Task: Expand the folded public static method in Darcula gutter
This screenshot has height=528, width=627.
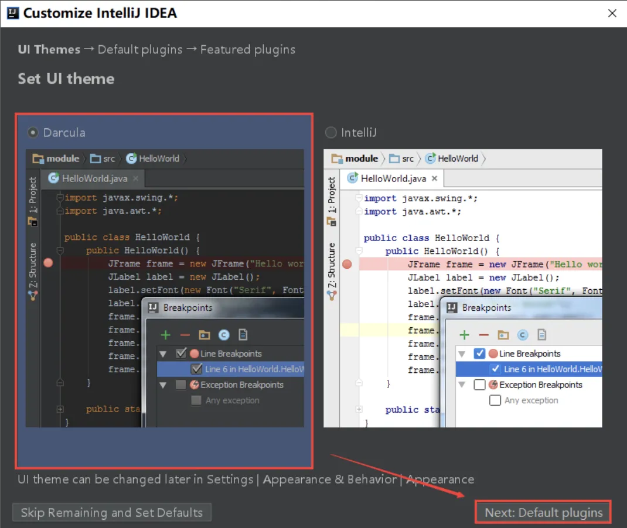Action: tap(60, 409)
